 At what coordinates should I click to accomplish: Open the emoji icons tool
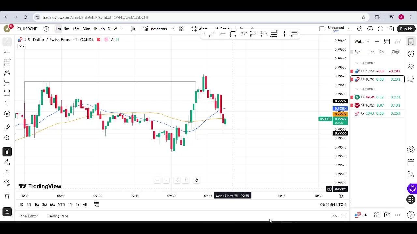(x=7, y=114)
